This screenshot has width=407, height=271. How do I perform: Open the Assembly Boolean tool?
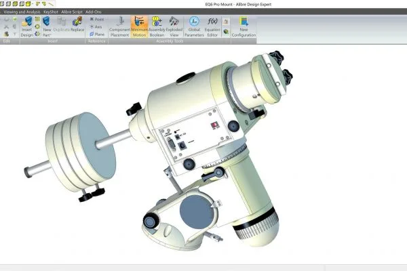point(157,26)
